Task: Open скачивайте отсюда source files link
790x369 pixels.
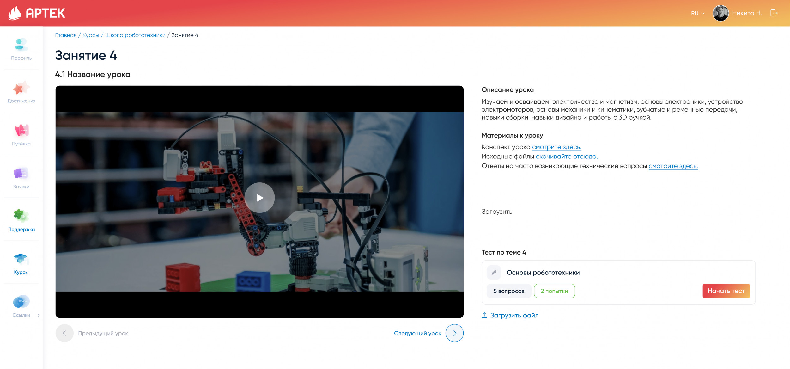Action: 567,157
